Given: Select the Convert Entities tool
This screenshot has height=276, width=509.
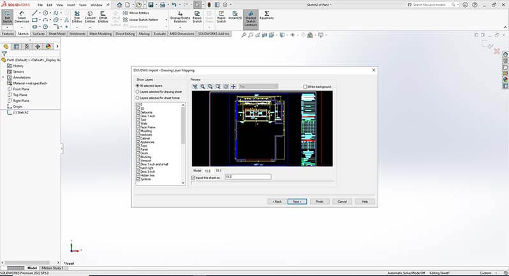Looking at the screenshot, I should click(x=90, y=17).
